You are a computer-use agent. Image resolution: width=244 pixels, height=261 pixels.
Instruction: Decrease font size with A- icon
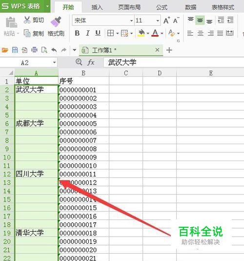click(176, 21)
